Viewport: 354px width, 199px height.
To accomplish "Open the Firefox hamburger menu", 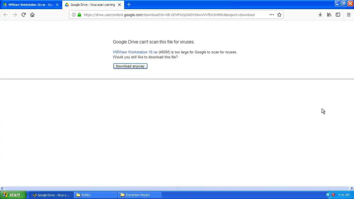I will pos(349,15).
